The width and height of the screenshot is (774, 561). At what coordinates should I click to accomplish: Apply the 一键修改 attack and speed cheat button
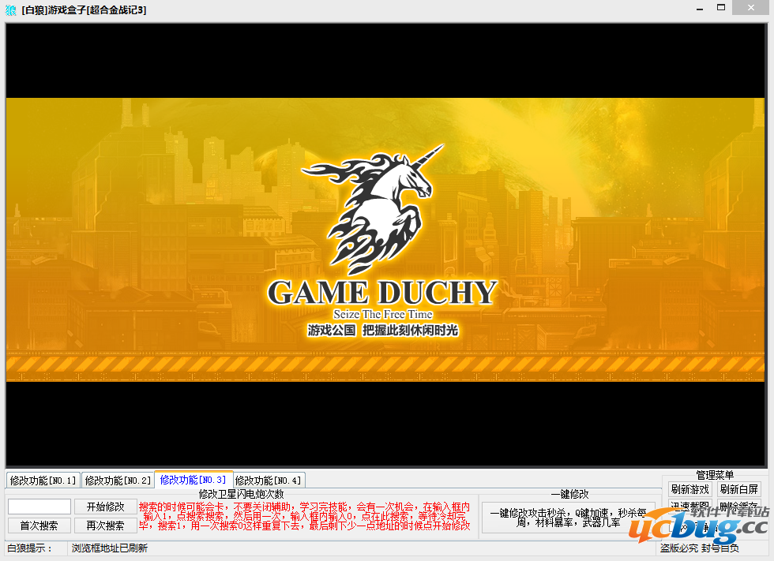[568, 517]
